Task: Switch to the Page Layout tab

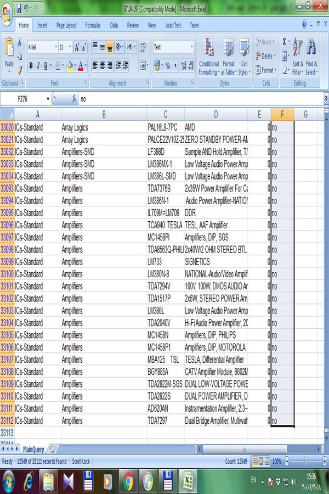Action: coord(66,25)
